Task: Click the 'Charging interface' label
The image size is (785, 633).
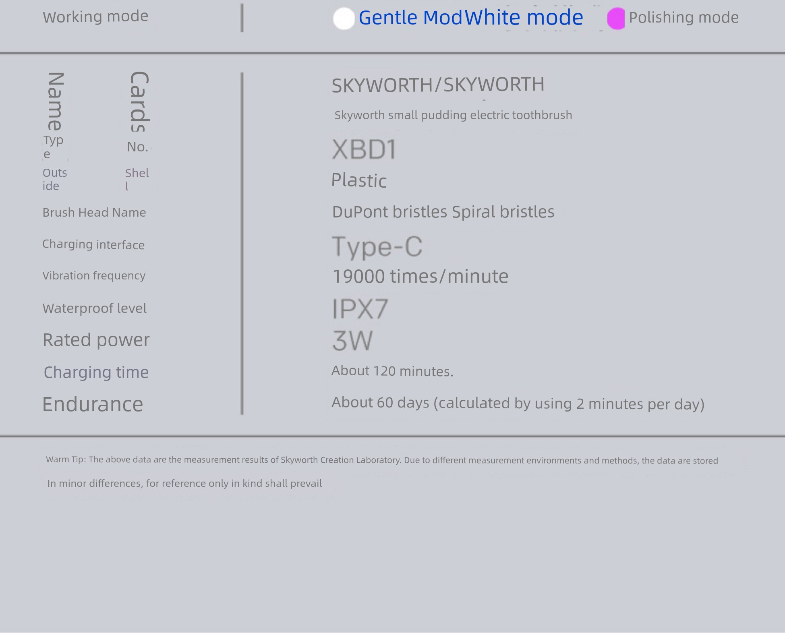Action: 93,244
